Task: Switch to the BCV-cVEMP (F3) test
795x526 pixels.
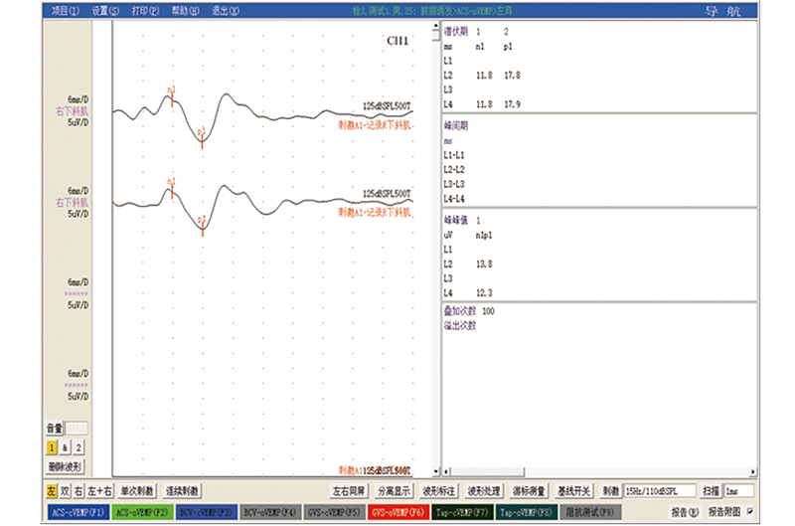Action: 206,512
